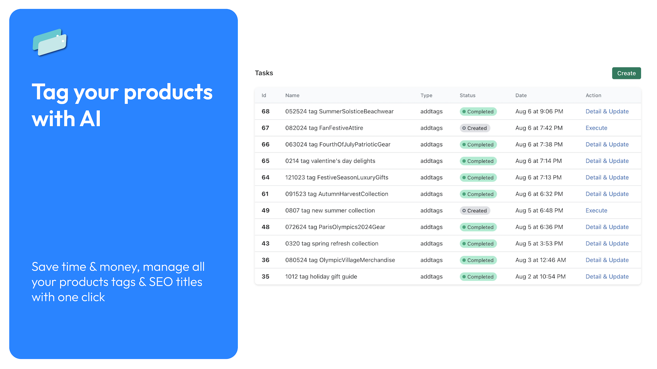The height and width of the screenshot is (369, 657).
Task: Click the Tasks heading
Action: (x=264, y=73)
